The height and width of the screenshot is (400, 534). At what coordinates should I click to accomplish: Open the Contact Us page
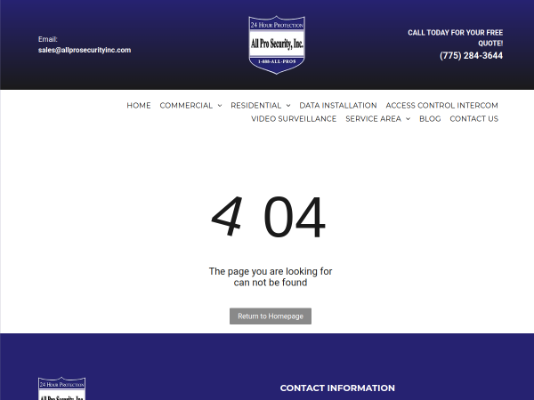pos(473,119)
